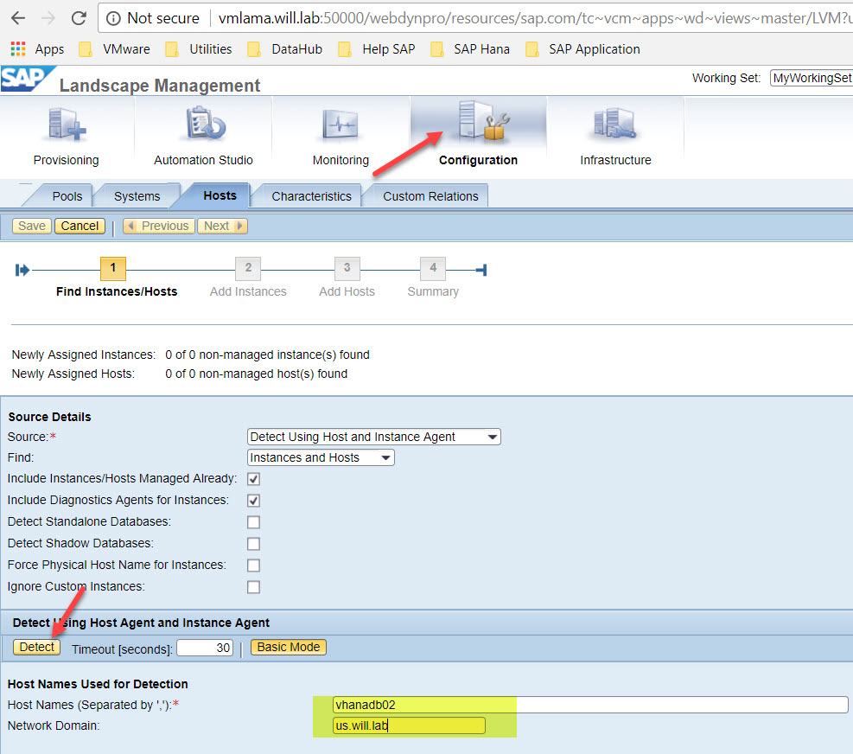
Task: Open the Apps grid shortcut
Action: coord(18,49)
